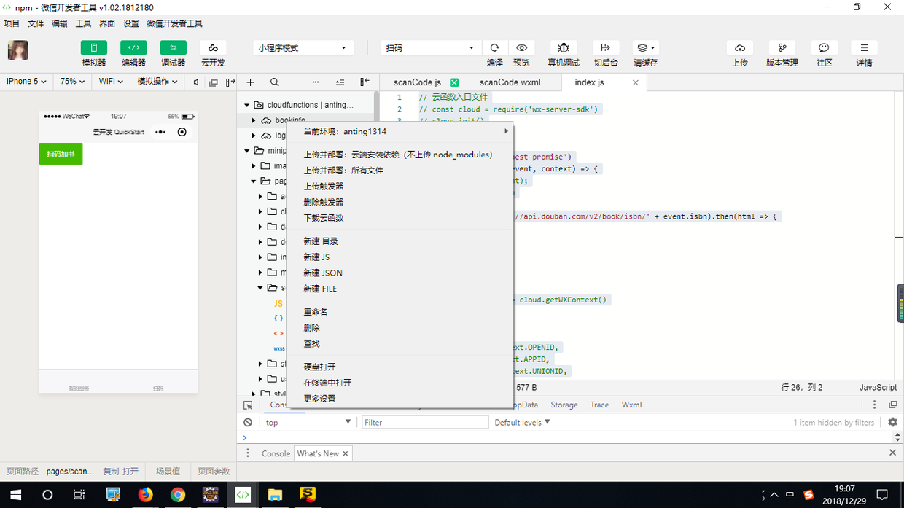Image resolution: width=904 pixels, height=508 pixels.
Task: Open the 小程序模式 mode dropdown
Action: pyautogui.click(x=303, y=48)
